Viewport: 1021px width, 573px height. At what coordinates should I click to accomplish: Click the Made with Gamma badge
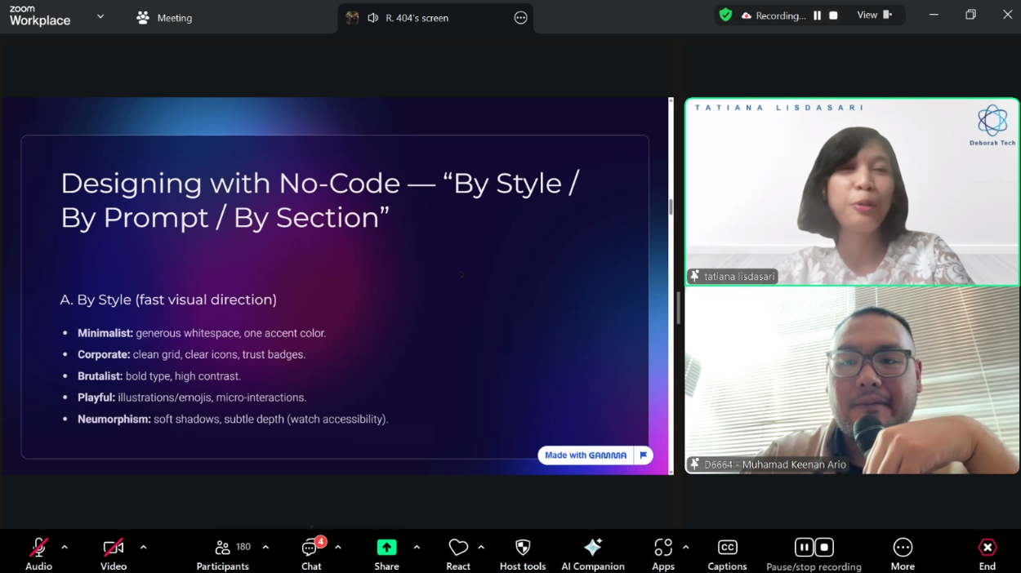[586, 455]
